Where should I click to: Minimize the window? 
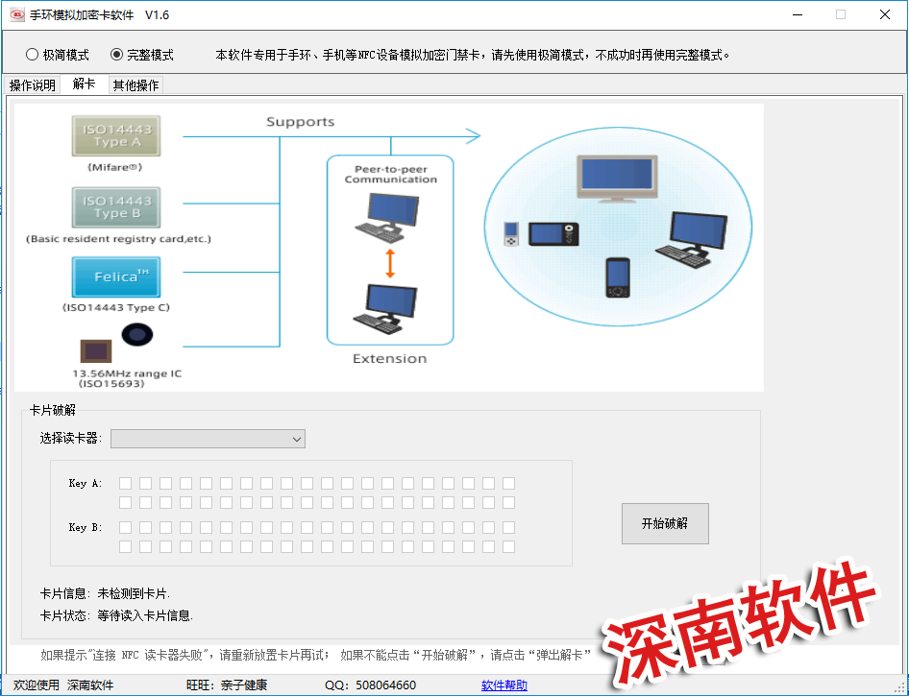click(798, 14)
